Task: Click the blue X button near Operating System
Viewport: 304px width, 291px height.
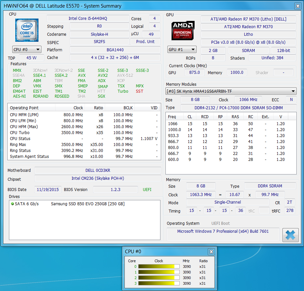Action: [x=290, y=235]
